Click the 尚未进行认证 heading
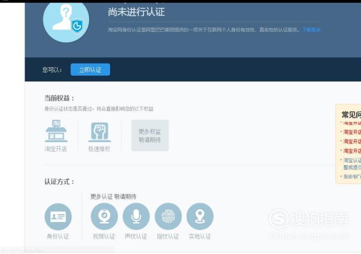The image size is (361, 254). click(136, 12)
